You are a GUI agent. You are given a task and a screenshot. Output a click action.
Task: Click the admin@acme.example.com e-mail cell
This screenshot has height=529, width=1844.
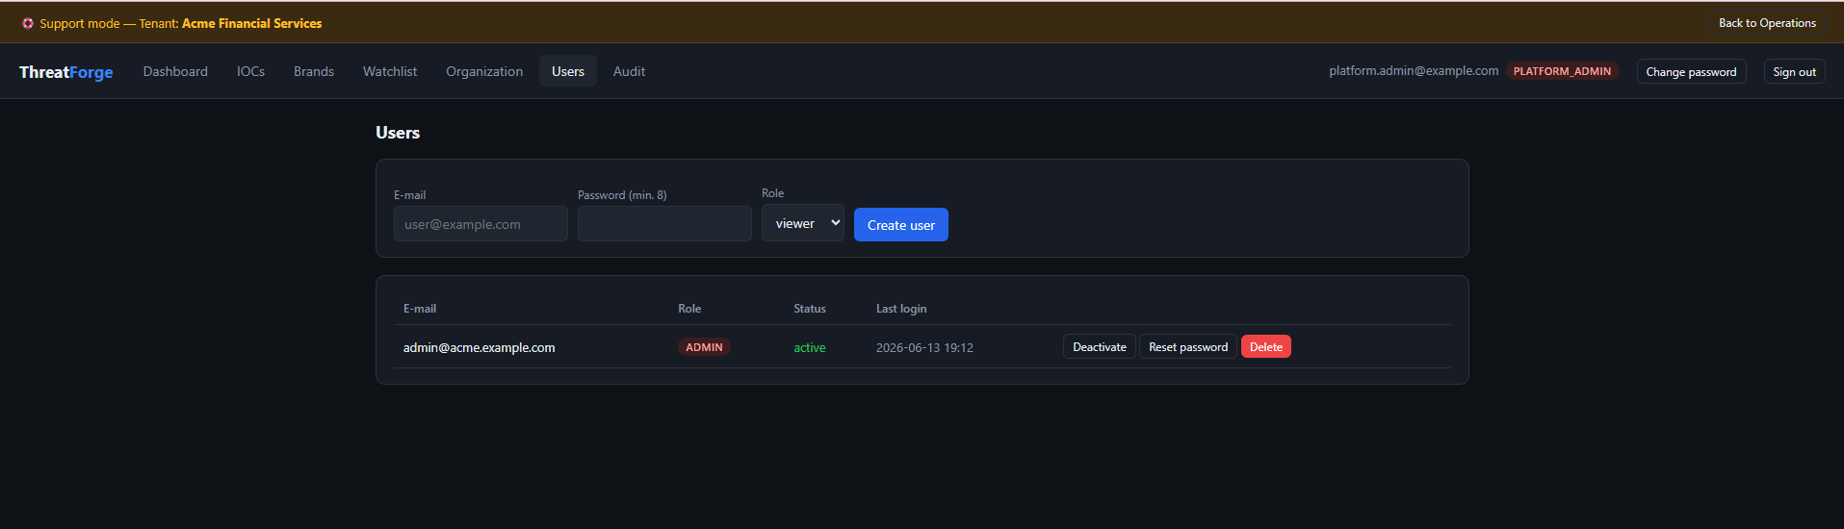479,347
